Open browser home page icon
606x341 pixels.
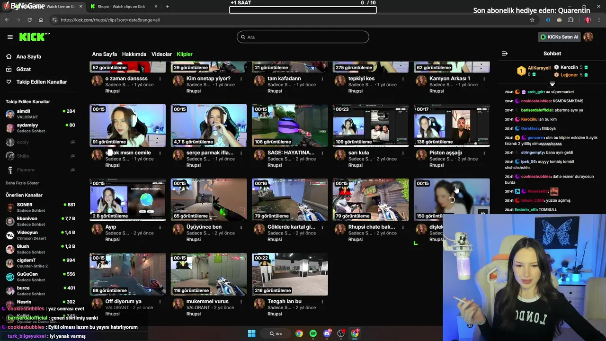pyautogui.click(x=41, y=20)
